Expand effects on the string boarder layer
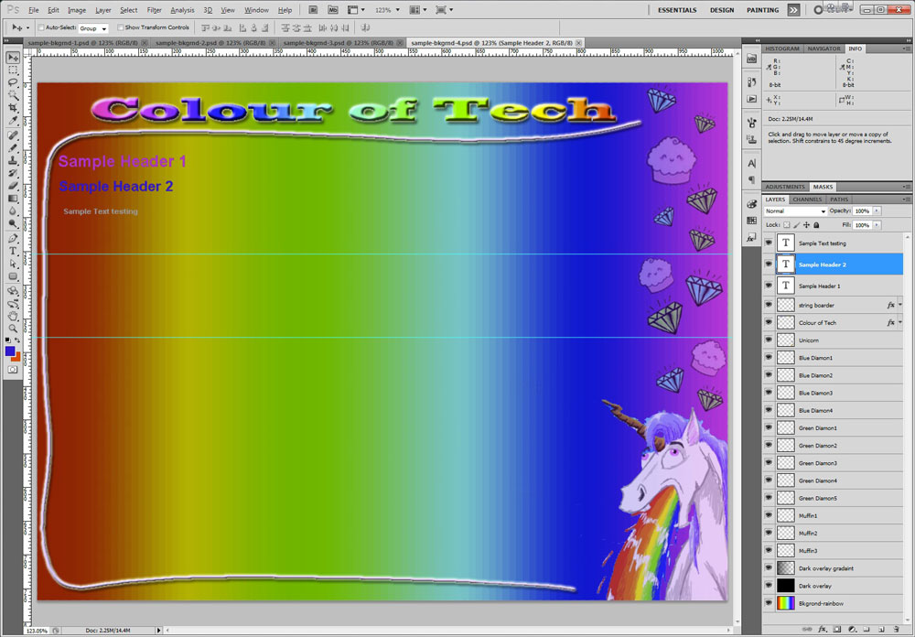Screen dimensions: 915x637 (900, 305)
